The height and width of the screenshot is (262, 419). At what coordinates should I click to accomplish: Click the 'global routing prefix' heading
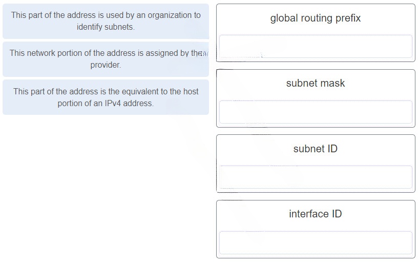tap(316, 18)
